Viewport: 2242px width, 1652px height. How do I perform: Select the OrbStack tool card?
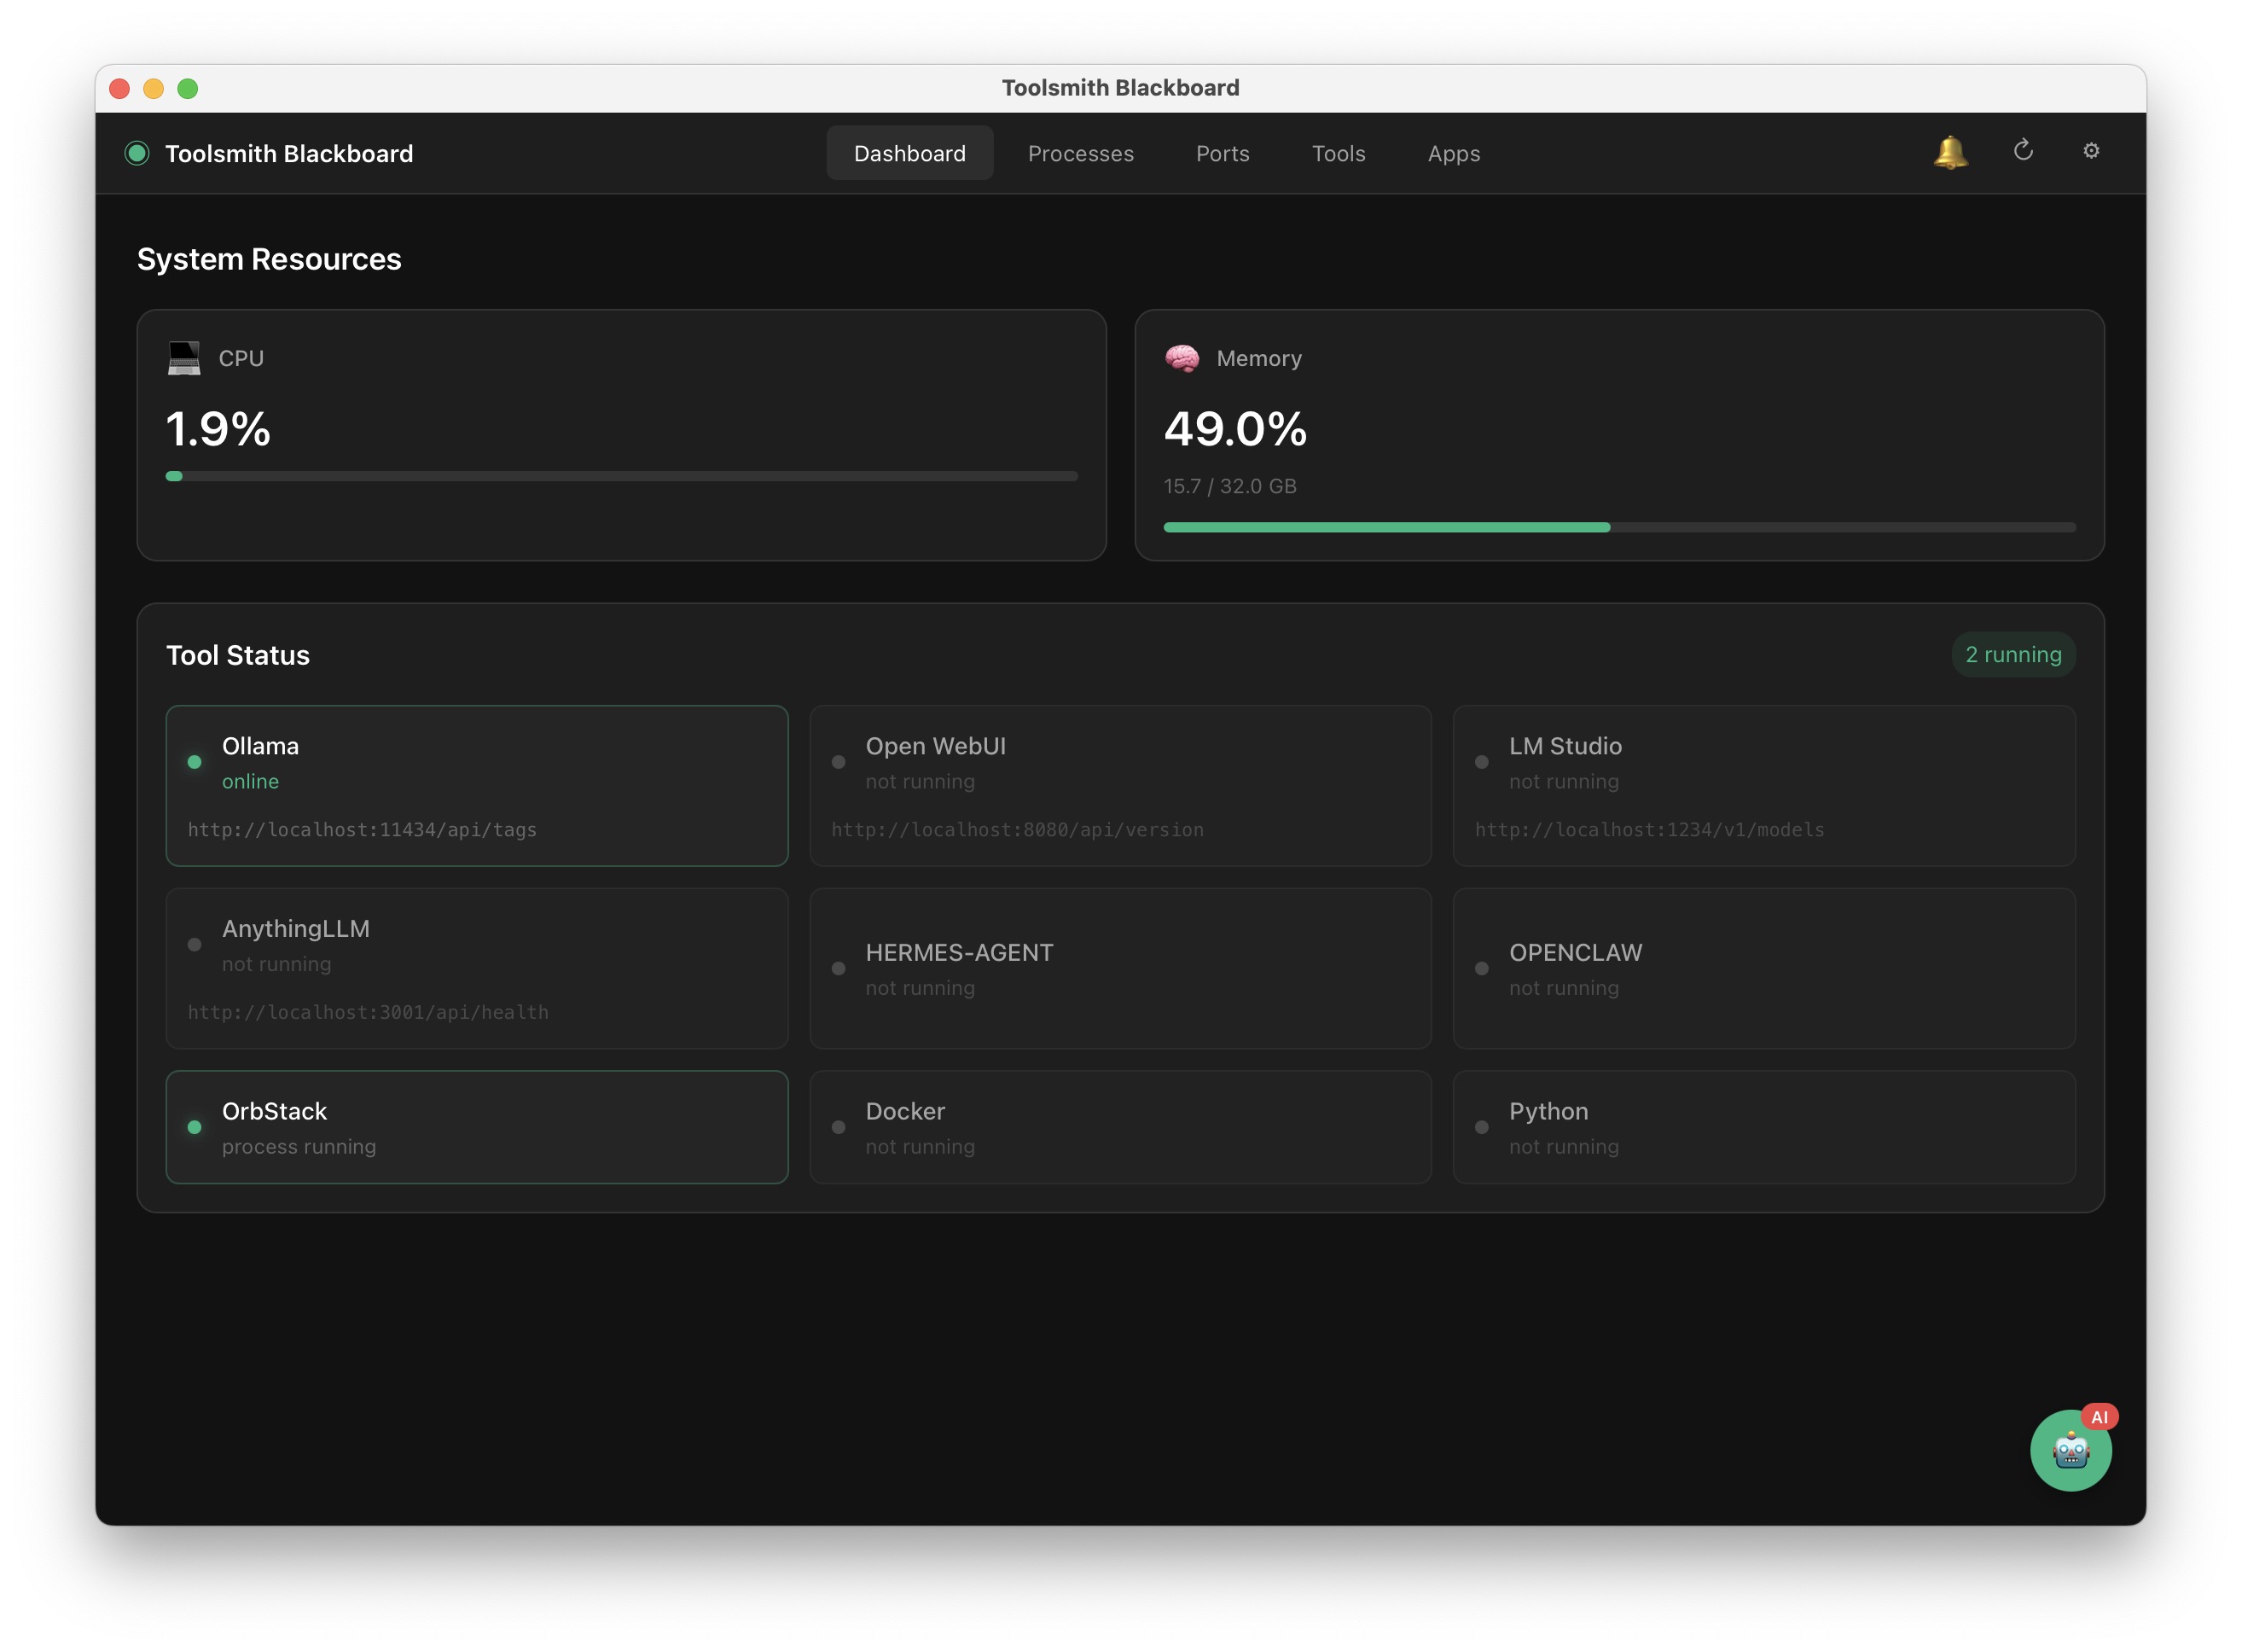point(477,1127)
